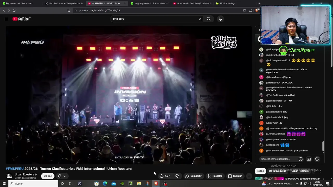
Task: Open the taskbar clock showing 20:10
Action: pyautogui.click(x=318, y=183)
